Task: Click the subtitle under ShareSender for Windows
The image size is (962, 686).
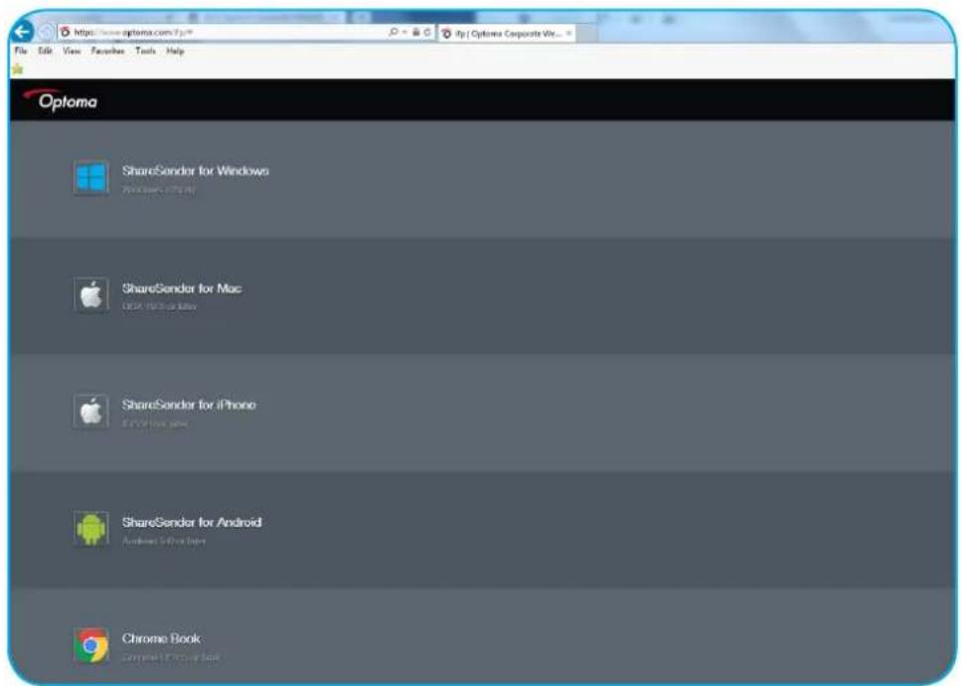Action: [x=158, y=190]
